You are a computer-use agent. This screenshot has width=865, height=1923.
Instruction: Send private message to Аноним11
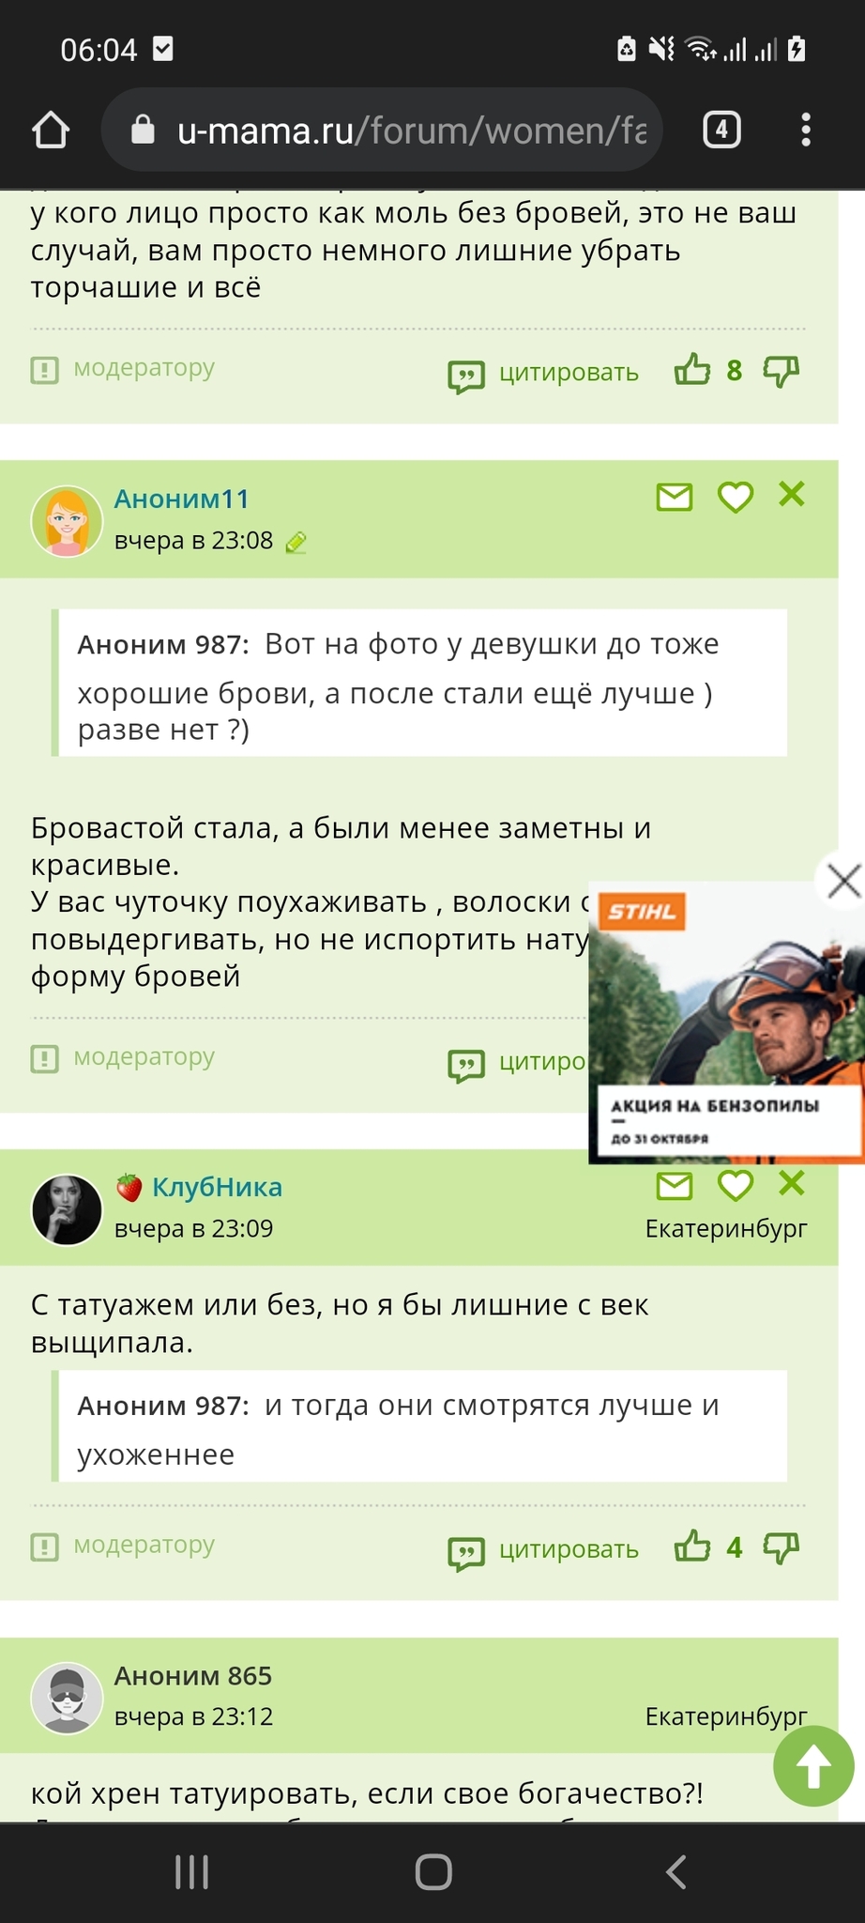(675, 497)
